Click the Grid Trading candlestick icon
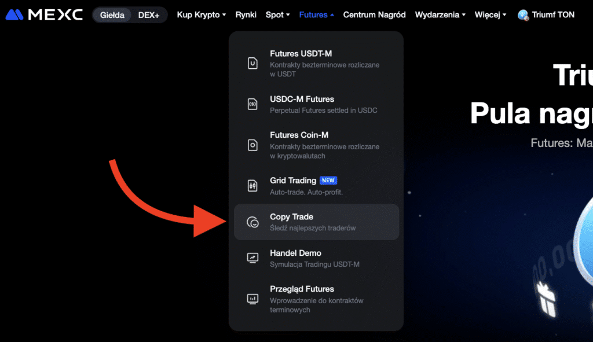Screen dimensions: 593x342 252,186
